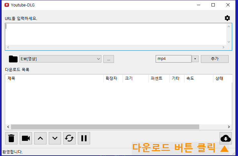Click download list scroll left arrow
Image resolution: width=238 pixels, height=156 pixels.
(8, 127)
